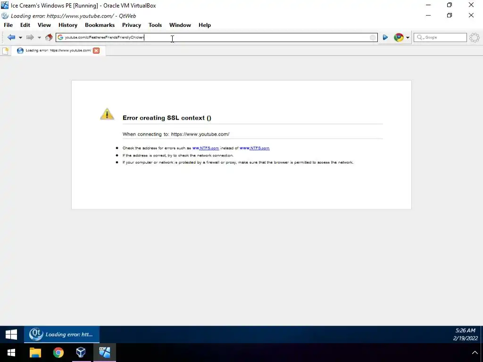Open the Privacy menu
Viewport: 483px width, 362px height.
click(x=132, y=25)
